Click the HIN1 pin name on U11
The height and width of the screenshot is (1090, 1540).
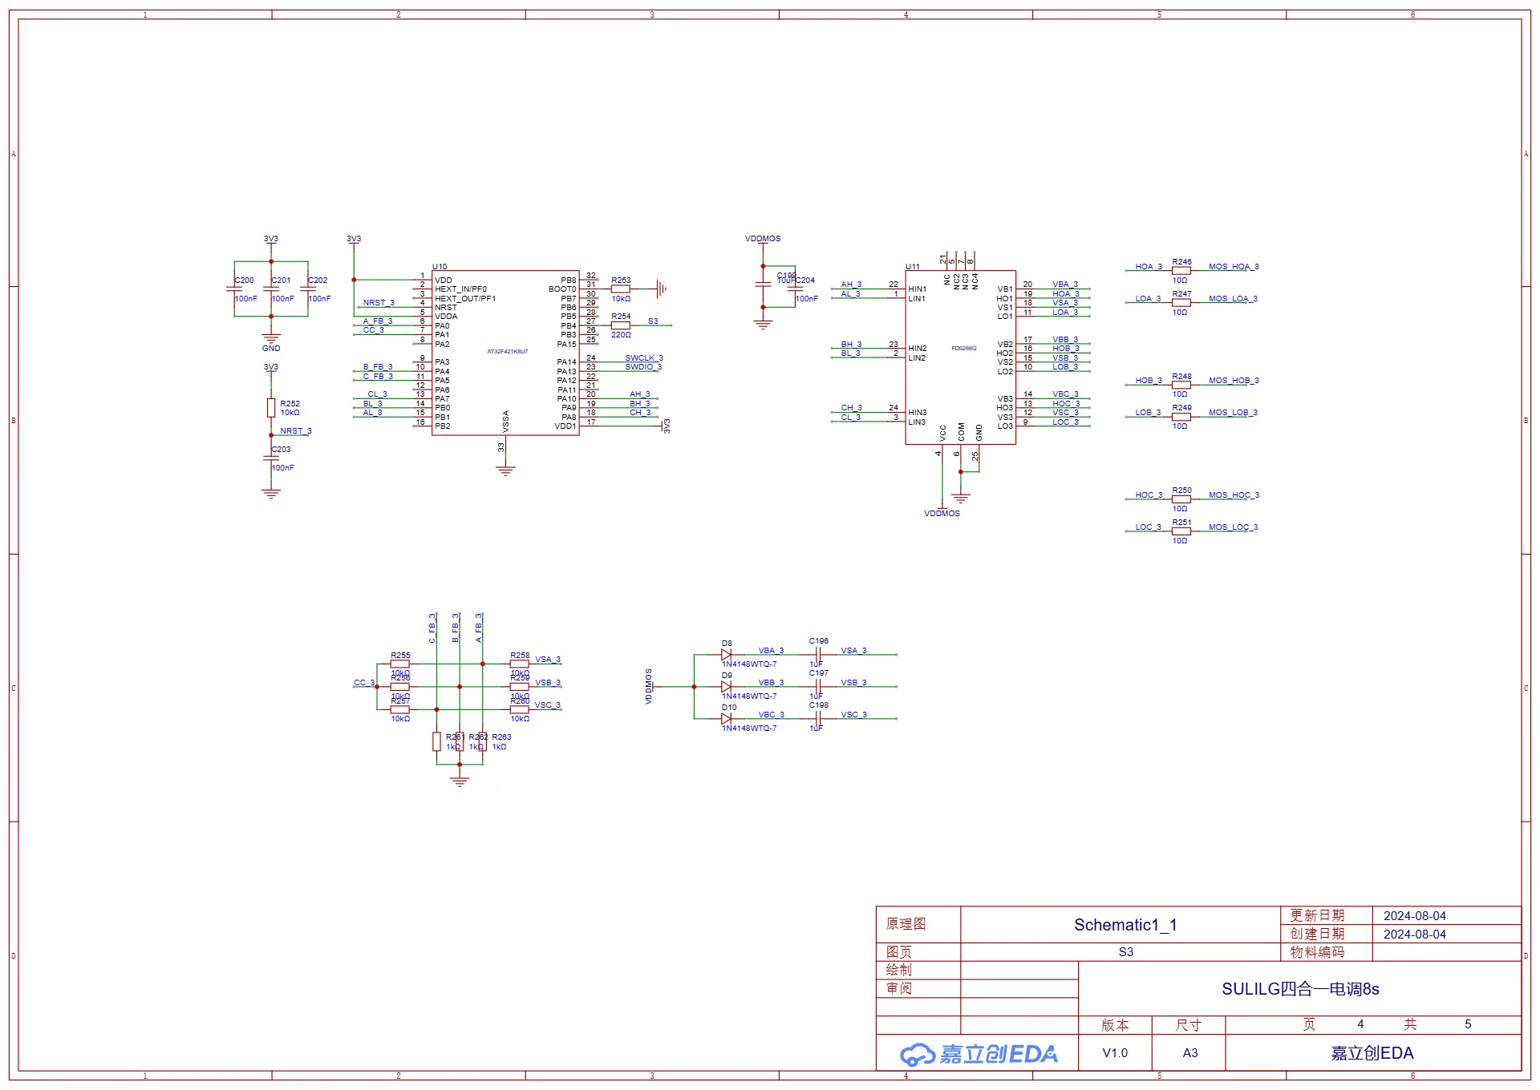[x=917, y=289]
